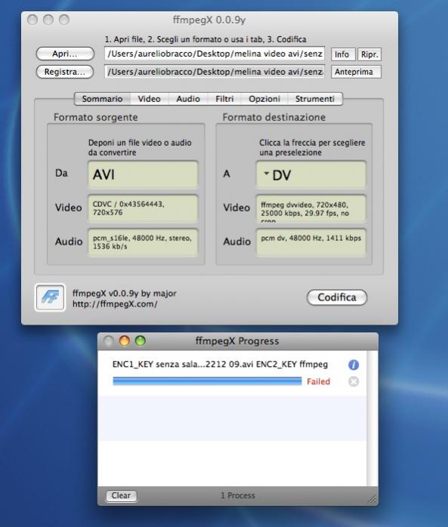This screenshot has width=448, height=527.
Task: Cancel the failed process with the gray X icon
Action: point(354,381)
